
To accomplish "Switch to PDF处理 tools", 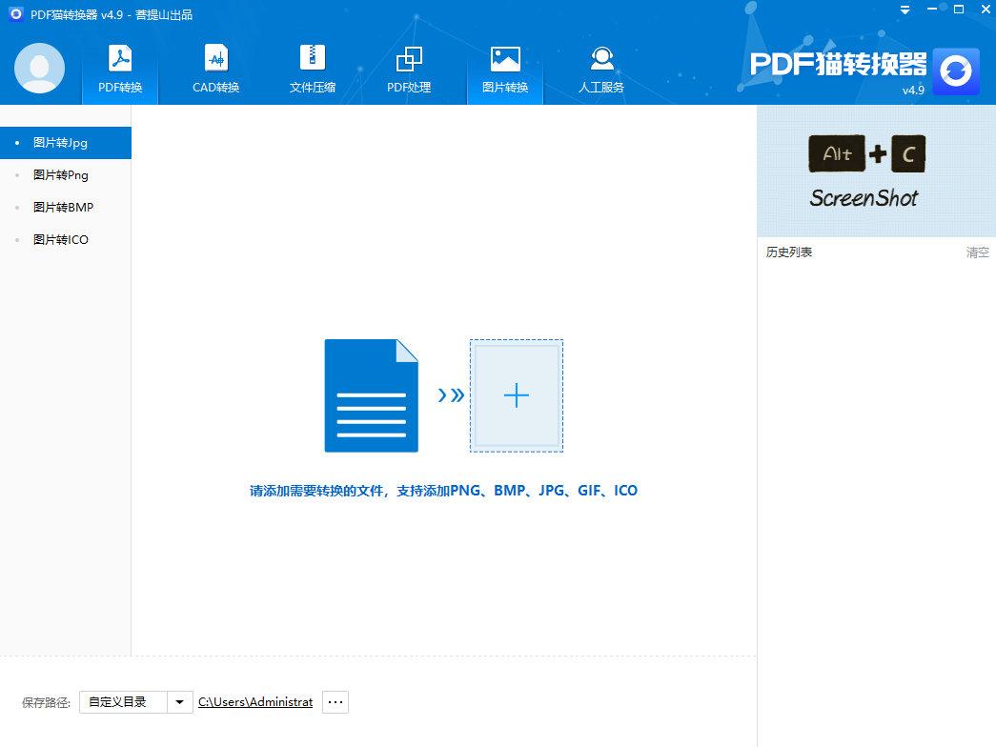I will [409, 68].
